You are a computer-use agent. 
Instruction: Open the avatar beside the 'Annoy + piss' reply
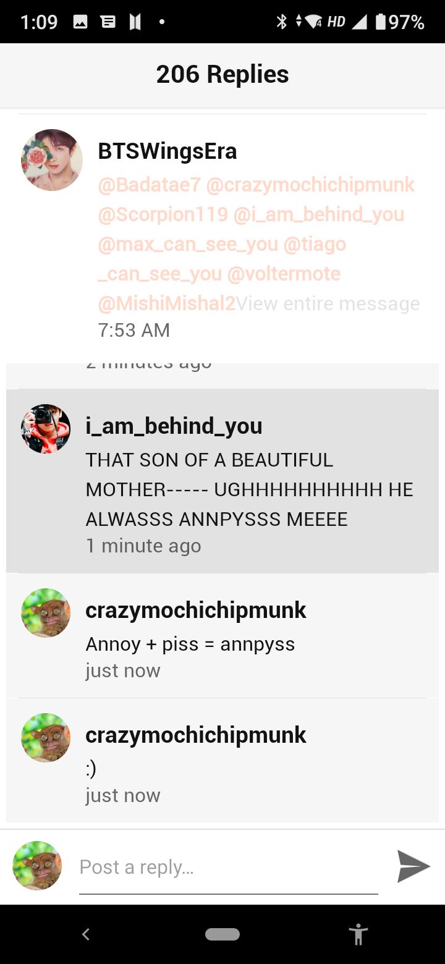point(46,613)
